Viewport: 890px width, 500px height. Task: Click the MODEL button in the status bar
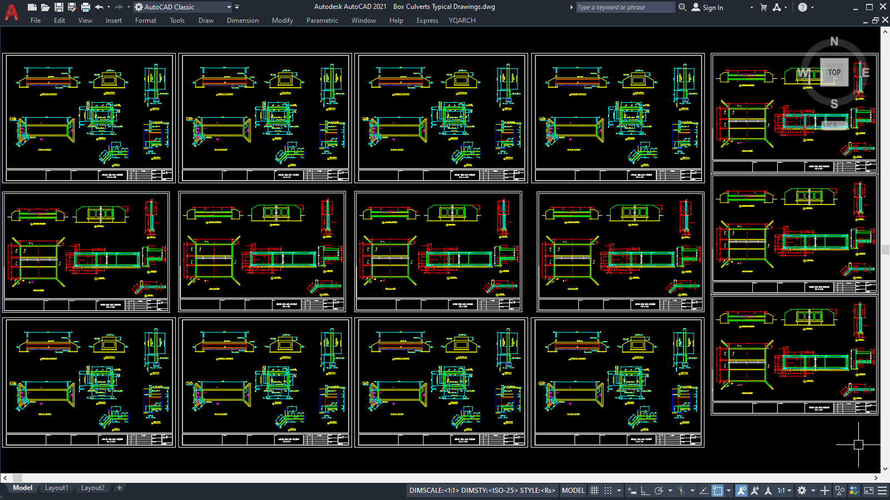[572, 491]
